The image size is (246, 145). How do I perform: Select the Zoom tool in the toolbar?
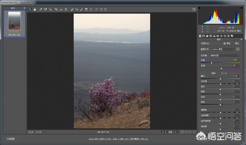(30, 9)
